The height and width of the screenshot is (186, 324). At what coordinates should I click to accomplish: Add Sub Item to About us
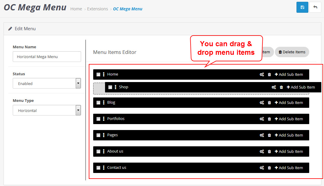coord(289,152)
